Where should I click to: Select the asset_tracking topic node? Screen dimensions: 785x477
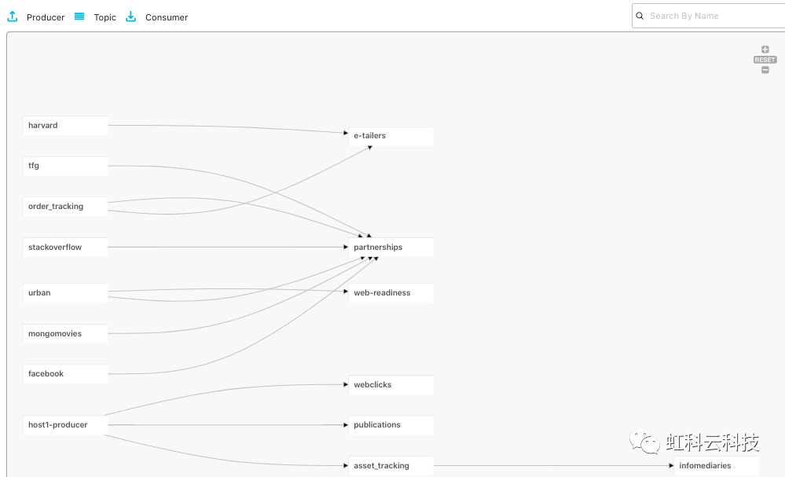coord(391,466)
